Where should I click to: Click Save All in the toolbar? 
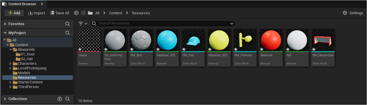(x=60, y=13)
